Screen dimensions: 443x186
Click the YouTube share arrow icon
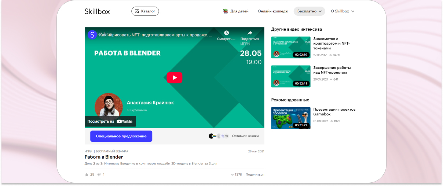coord(250,33)
